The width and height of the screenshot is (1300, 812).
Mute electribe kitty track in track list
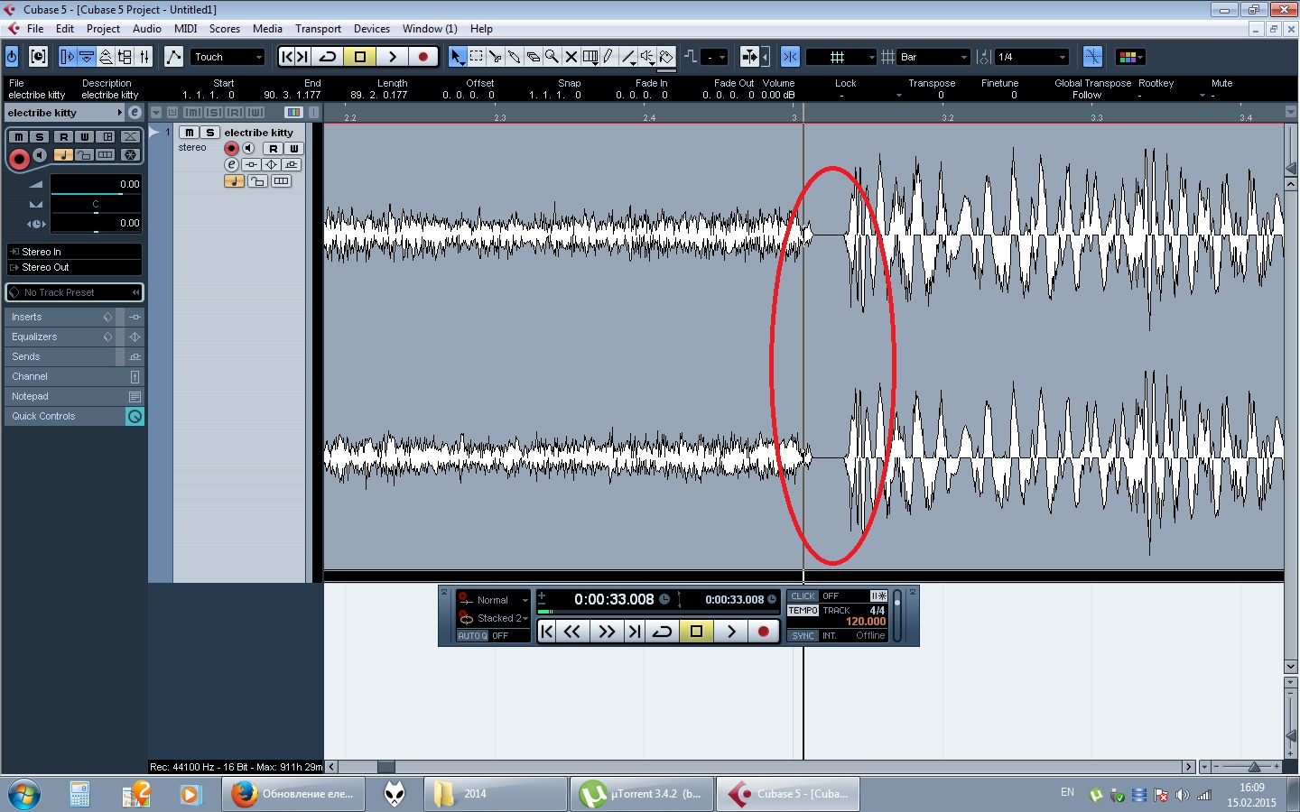tap(190, 133)
